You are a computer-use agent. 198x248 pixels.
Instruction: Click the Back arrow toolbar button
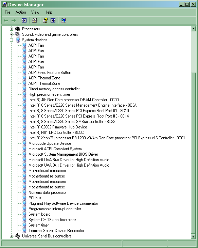(6, 20)
